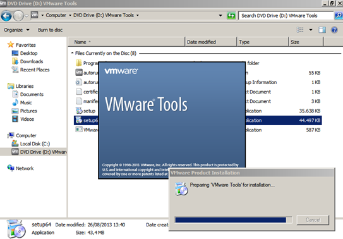Sort files by the Size column
The height and width of the screenshot is (239, 343).
click(x=306, y=42)
